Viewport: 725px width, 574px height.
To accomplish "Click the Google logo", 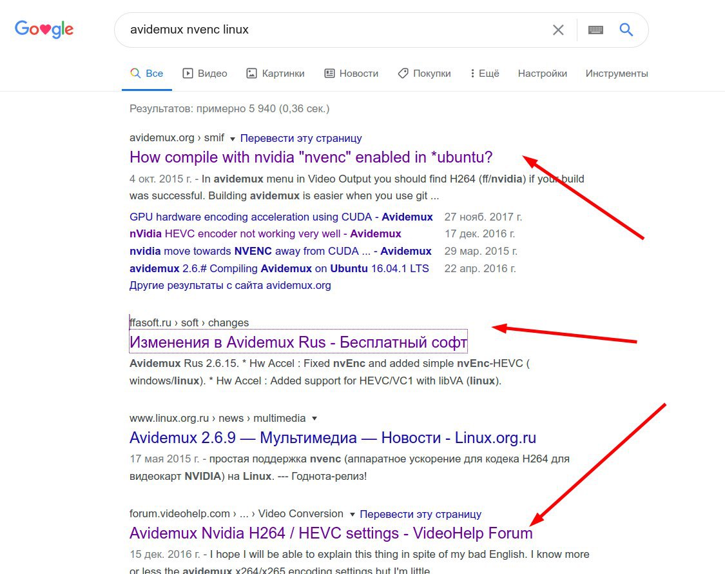I will tap(44, 29).
